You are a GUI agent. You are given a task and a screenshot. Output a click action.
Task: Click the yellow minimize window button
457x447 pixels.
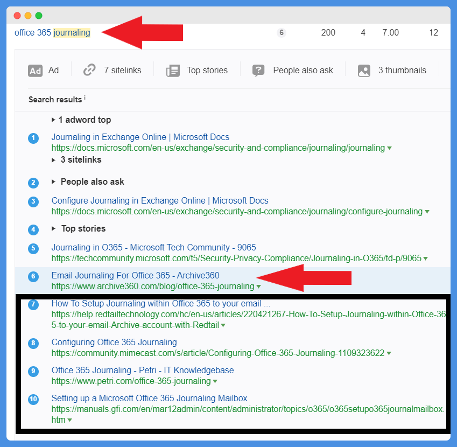(x=28, y=16)
